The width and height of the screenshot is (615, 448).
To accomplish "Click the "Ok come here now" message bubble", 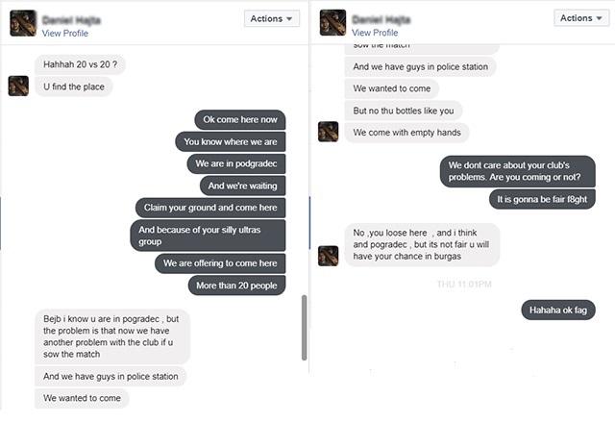I will click(239, 120).
